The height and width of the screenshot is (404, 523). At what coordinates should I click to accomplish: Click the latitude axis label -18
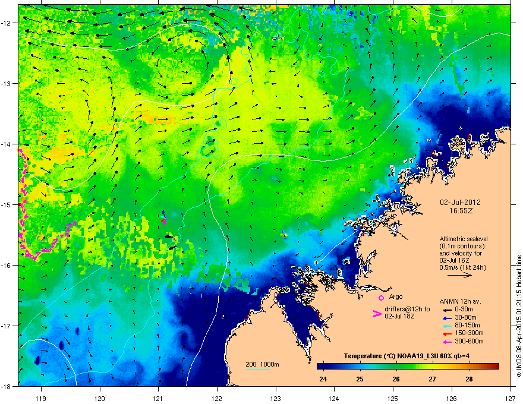[6, 386]
